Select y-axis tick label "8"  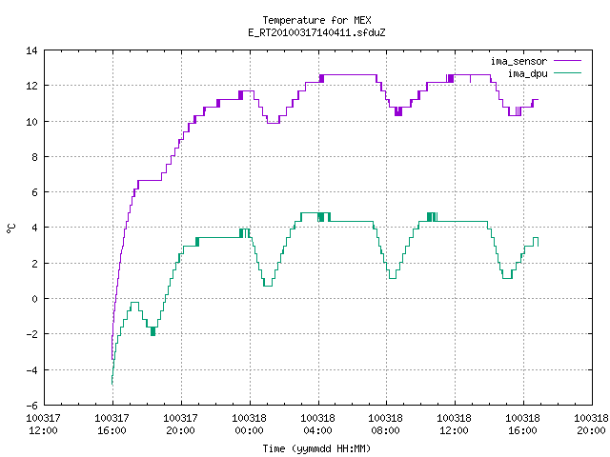pyautogui.click(x=34, y=157)
